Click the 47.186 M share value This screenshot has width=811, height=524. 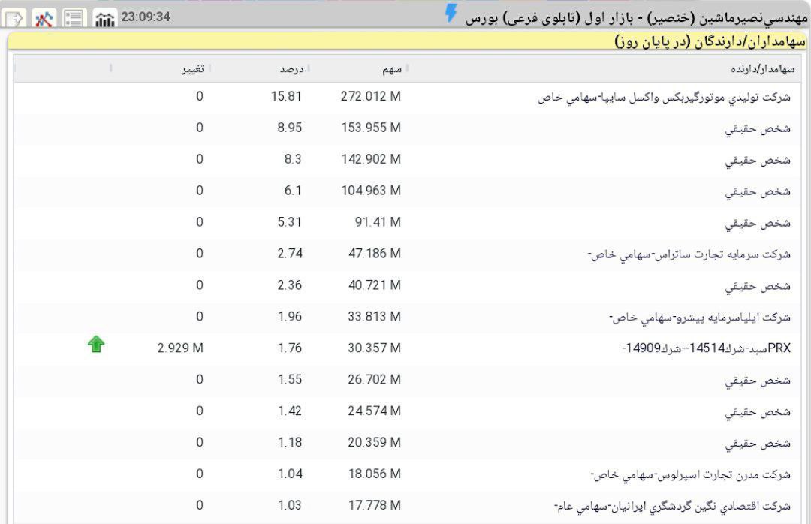pos(375,254)
